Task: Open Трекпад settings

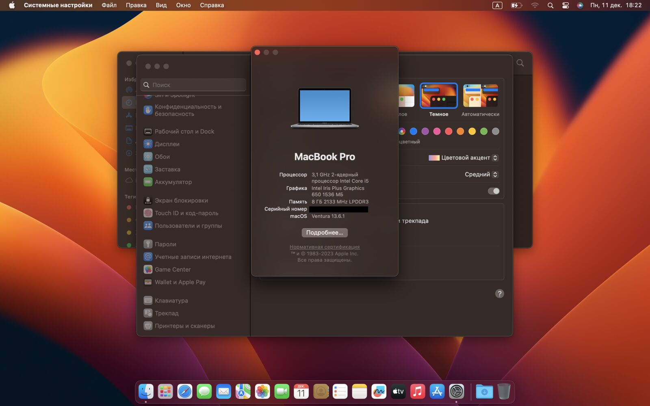Action: click(167, 313)
